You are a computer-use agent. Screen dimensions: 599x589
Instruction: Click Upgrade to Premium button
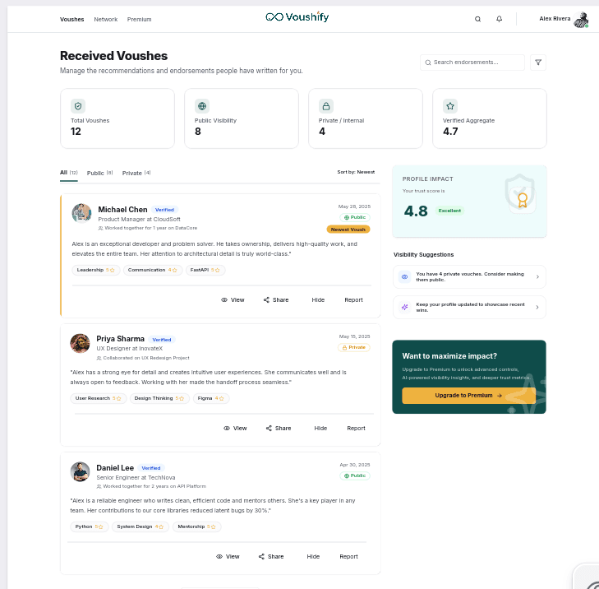click(x=468, y=396)
